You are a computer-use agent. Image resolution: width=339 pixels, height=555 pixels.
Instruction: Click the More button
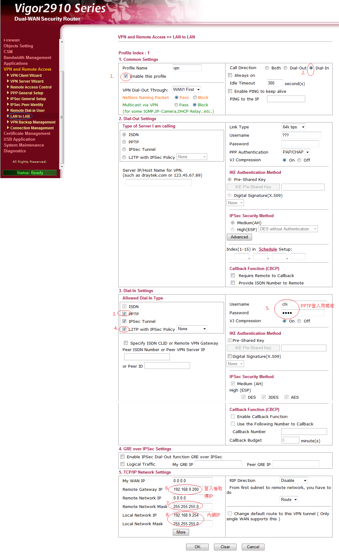tap(181, 532)
